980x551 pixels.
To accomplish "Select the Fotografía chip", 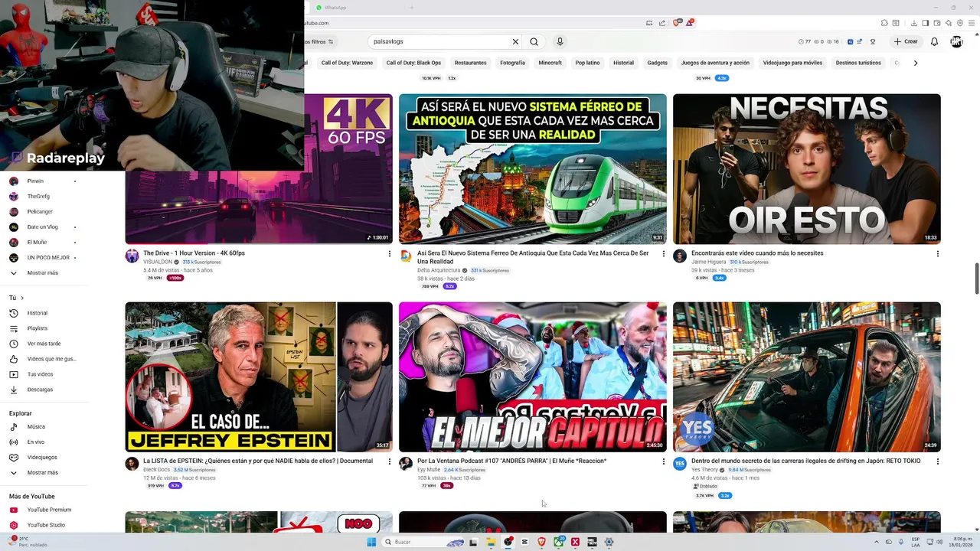I will [512, 63].
